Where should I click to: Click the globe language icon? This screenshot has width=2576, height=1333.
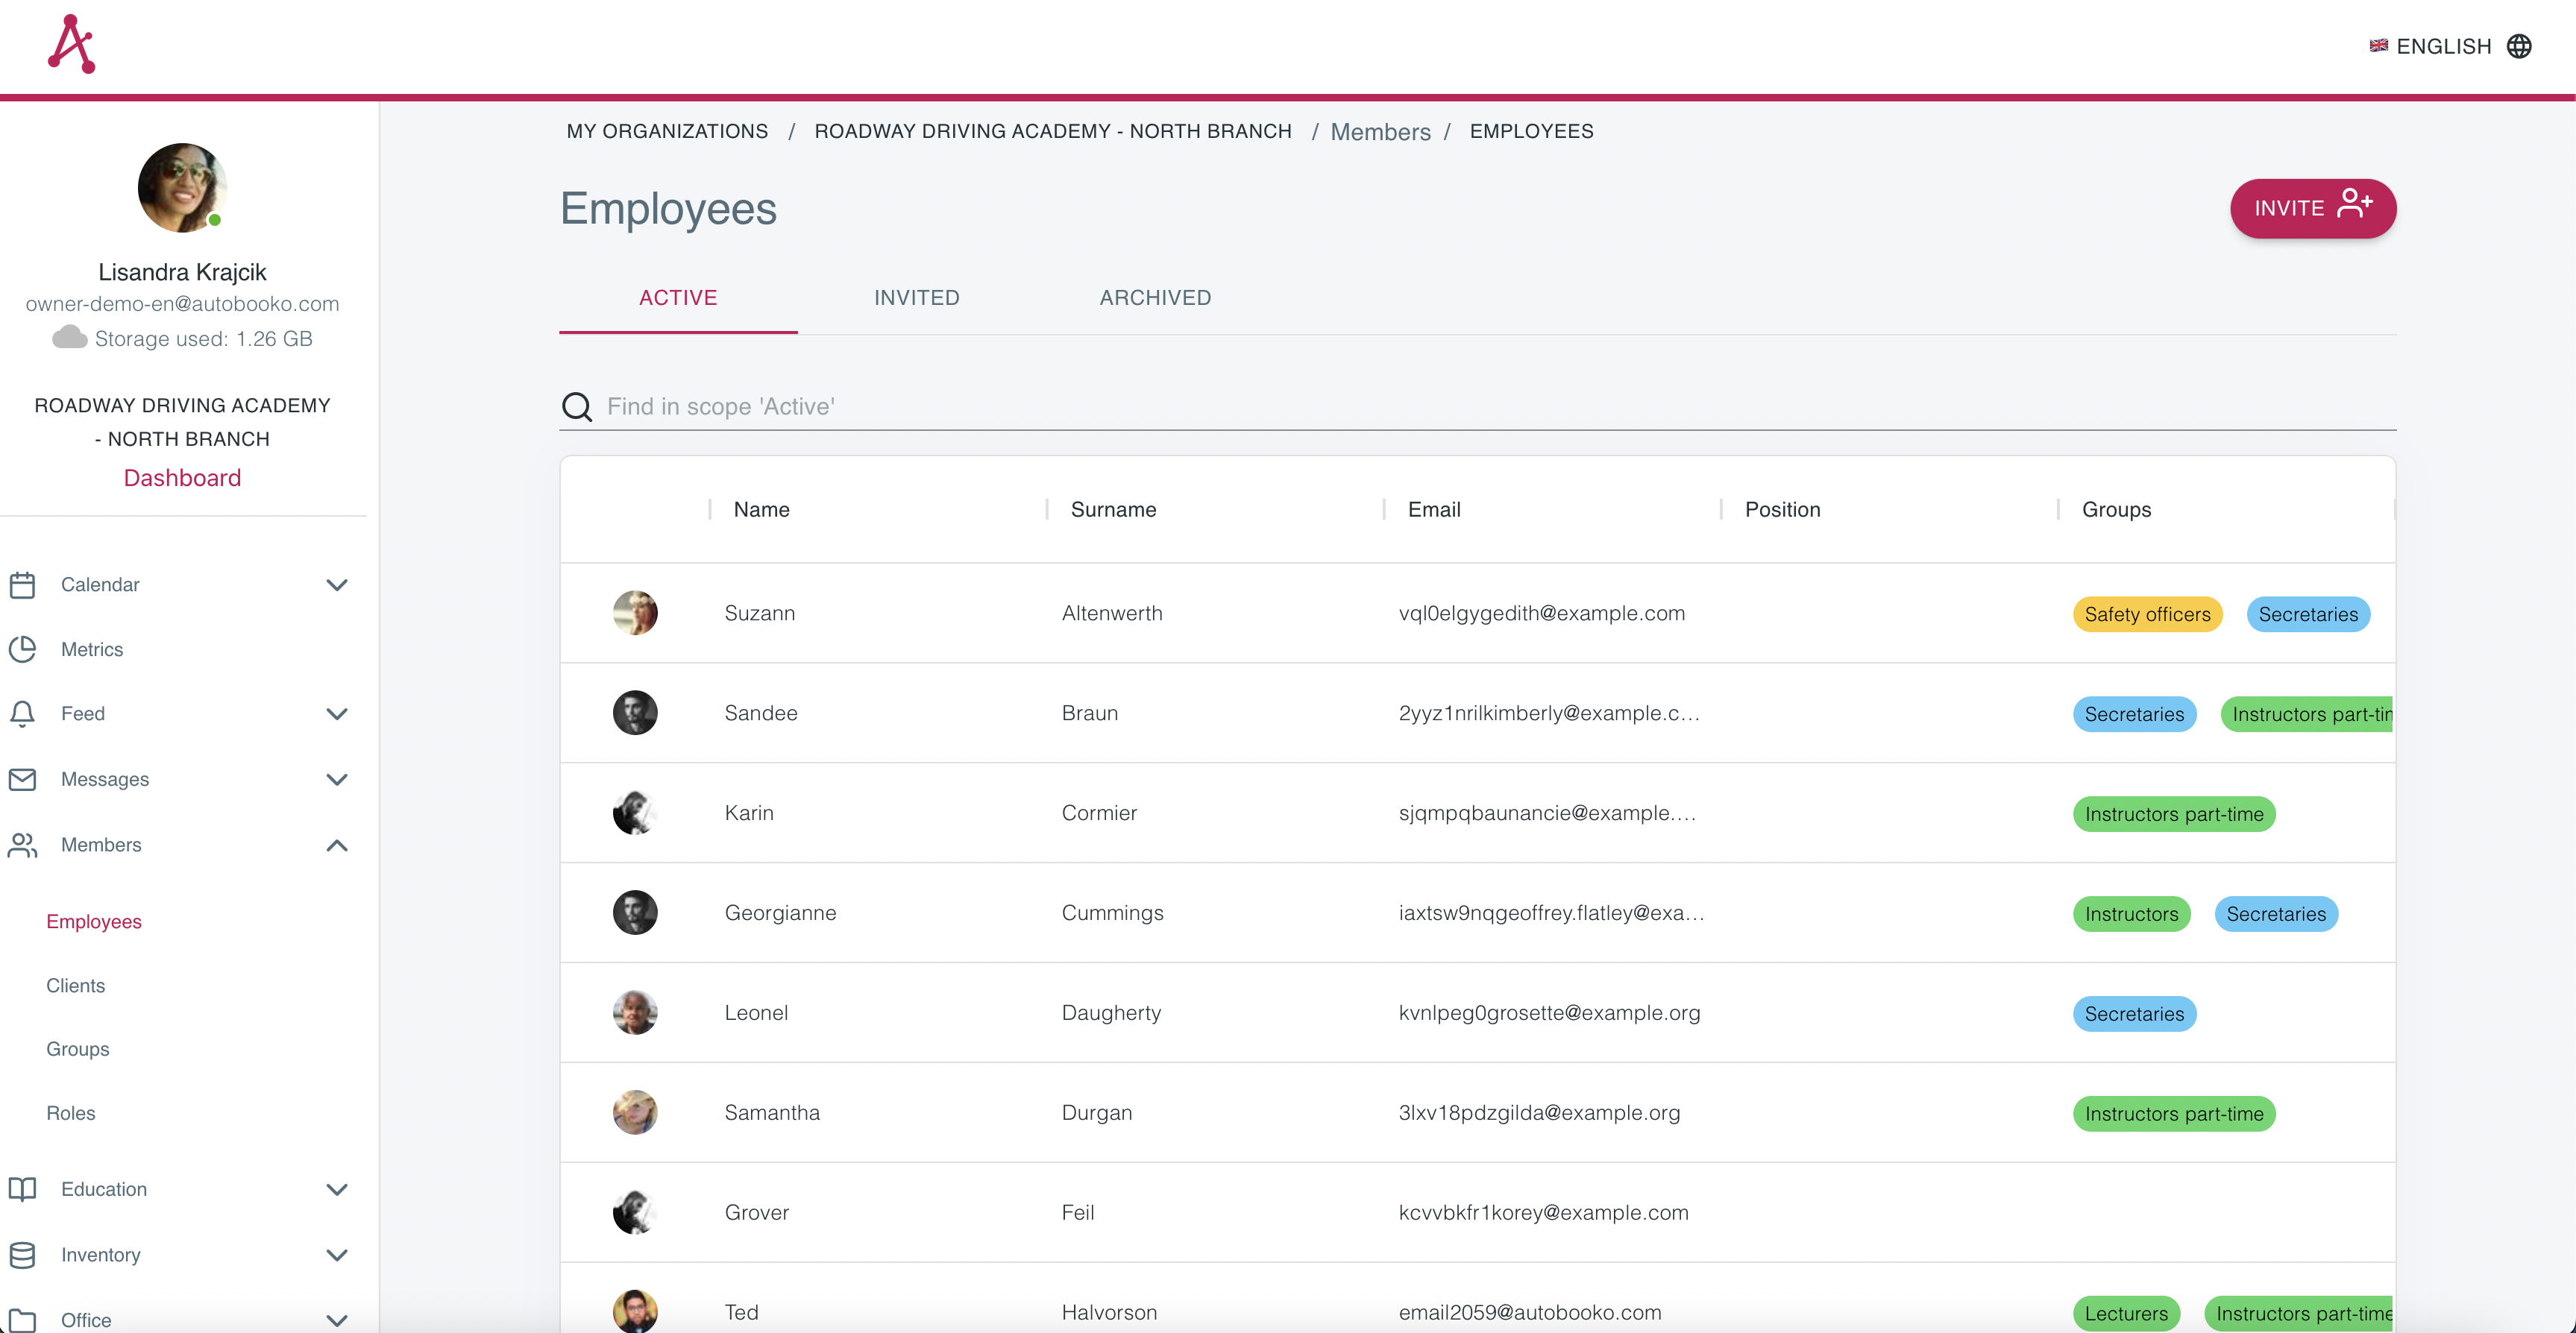tap(2522, 45)
